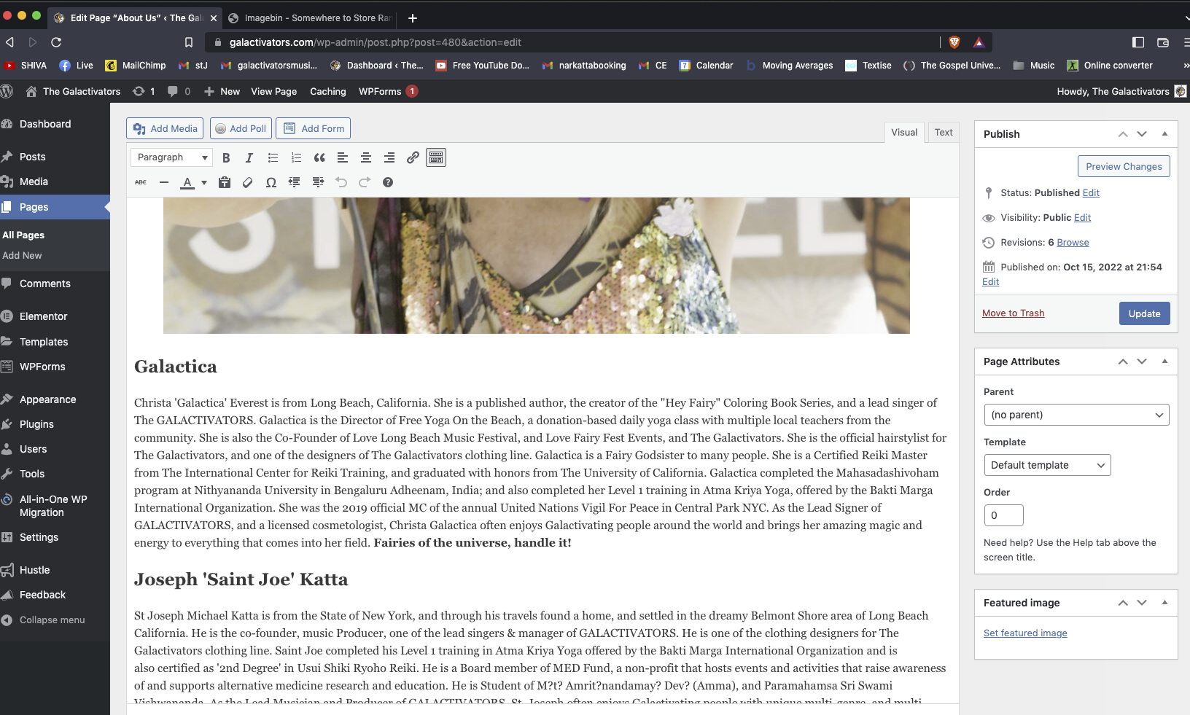Open Plugins in the sidebar menu
This screenshot has width=1190, height=715.
(x=55, y=424)
